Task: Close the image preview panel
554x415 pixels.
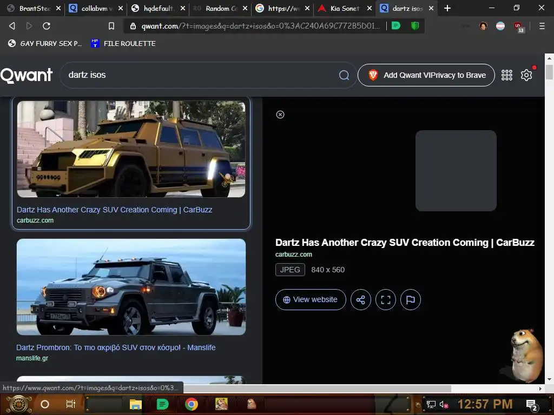Action: 280,115
